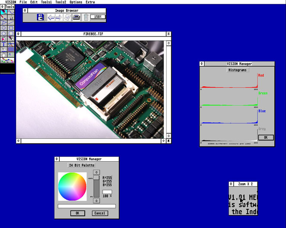Select the hand pan tool

tap(3, 54)
